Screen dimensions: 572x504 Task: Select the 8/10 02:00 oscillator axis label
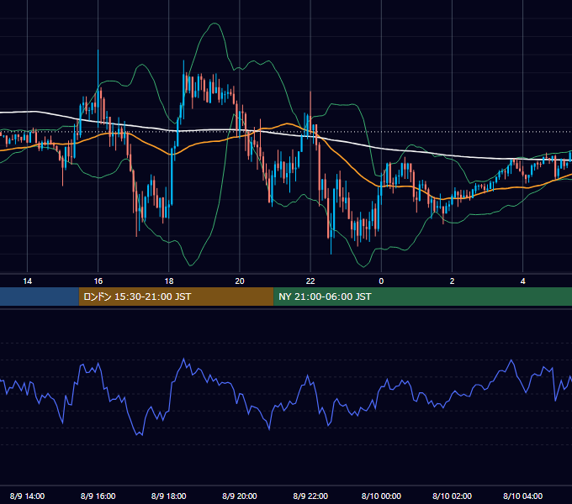point(452,496)
